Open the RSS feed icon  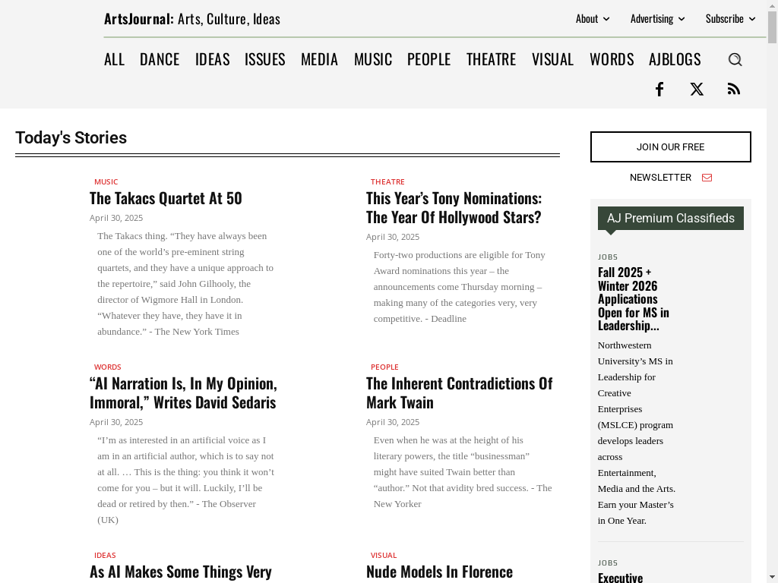734,90
